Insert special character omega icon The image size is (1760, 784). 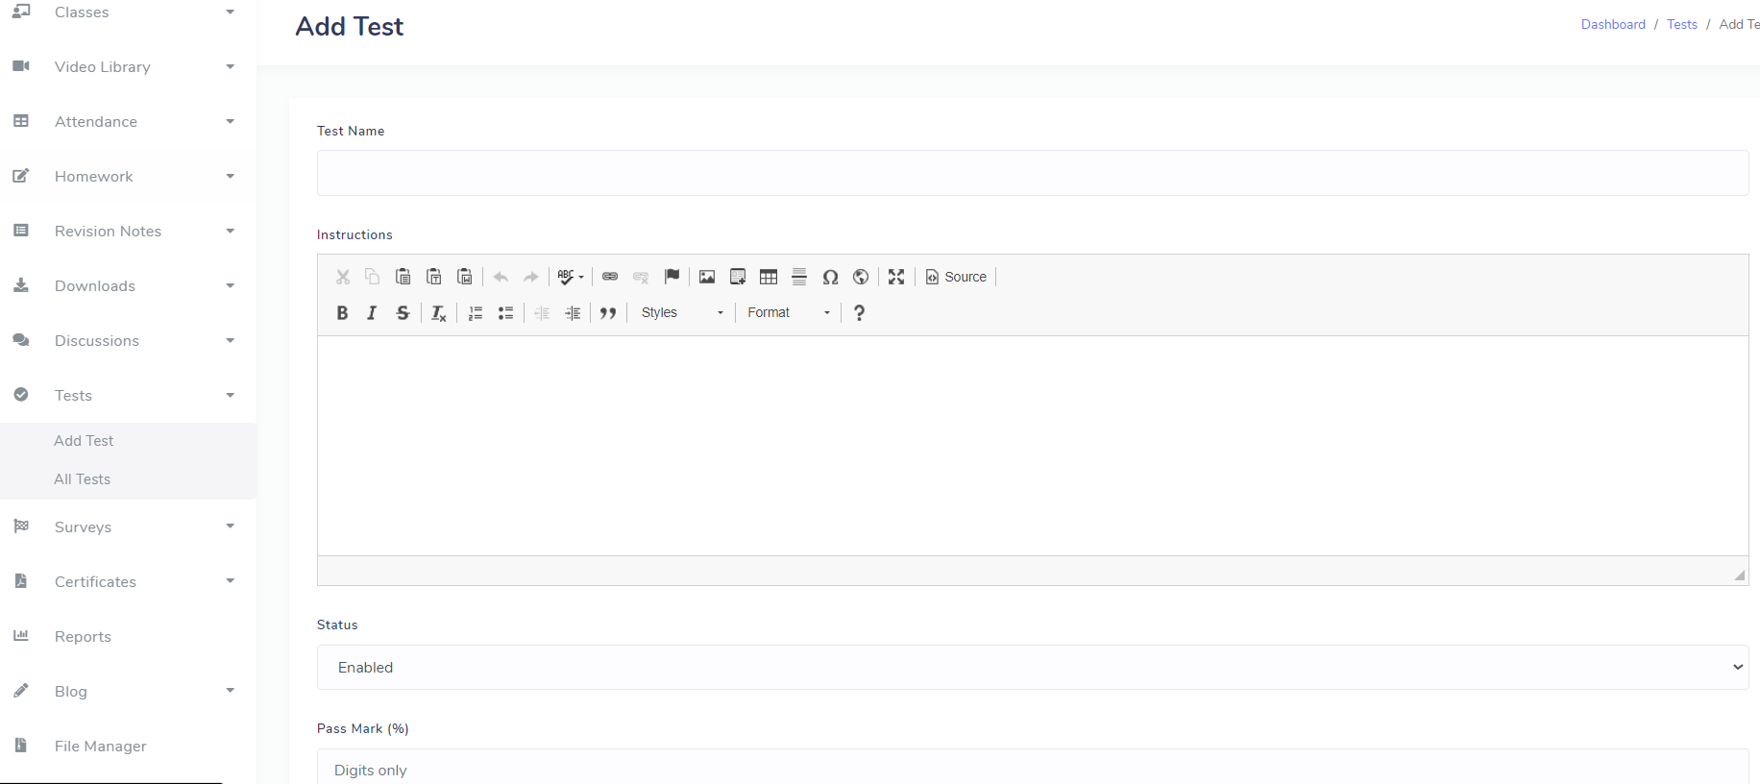click(x=830, y=277)
